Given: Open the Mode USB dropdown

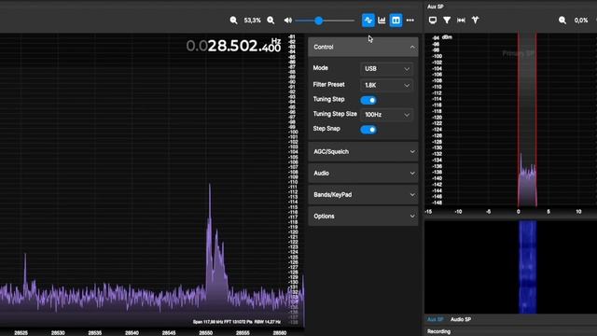Looking at the screenshot, I should click(386, 68).
